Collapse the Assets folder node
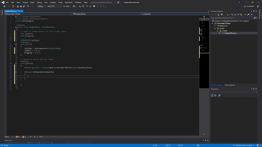Screen dimensions: 262x147 click(x=215, y=29)
